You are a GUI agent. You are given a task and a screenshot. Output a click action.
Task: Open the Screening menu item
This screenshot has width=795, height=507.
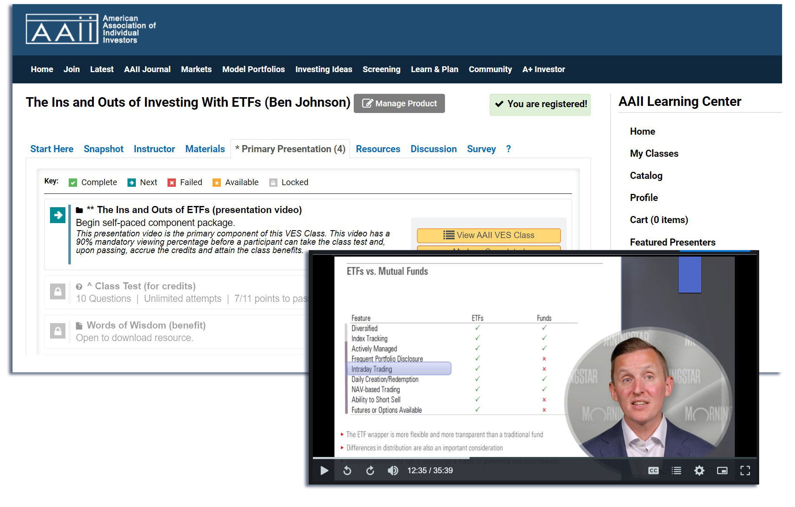click(x=381, y=69)
